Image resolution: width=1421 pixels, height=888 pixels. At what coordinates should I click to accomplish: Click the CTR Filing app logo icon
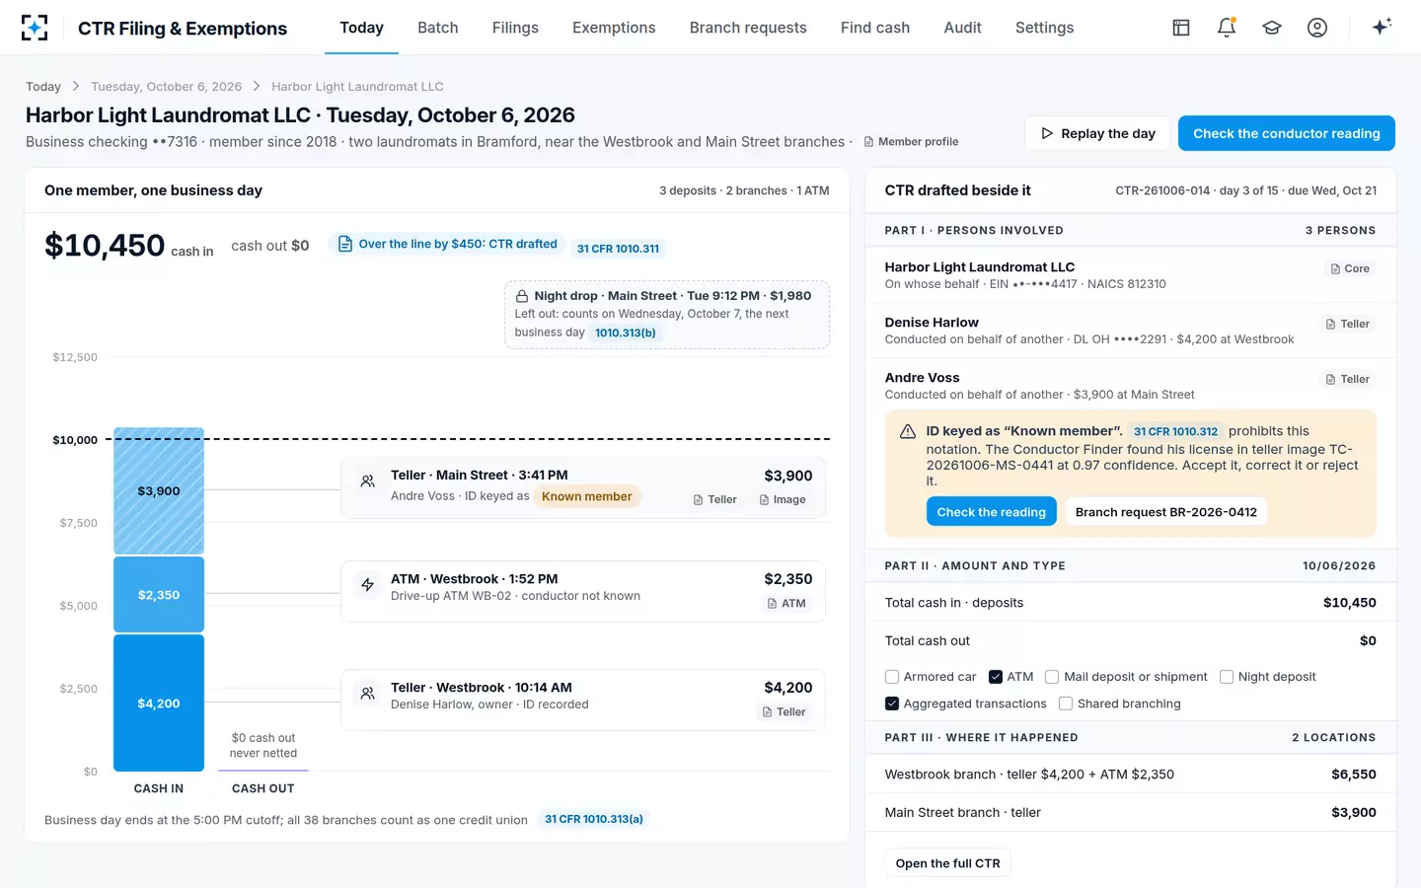[35, 28]
